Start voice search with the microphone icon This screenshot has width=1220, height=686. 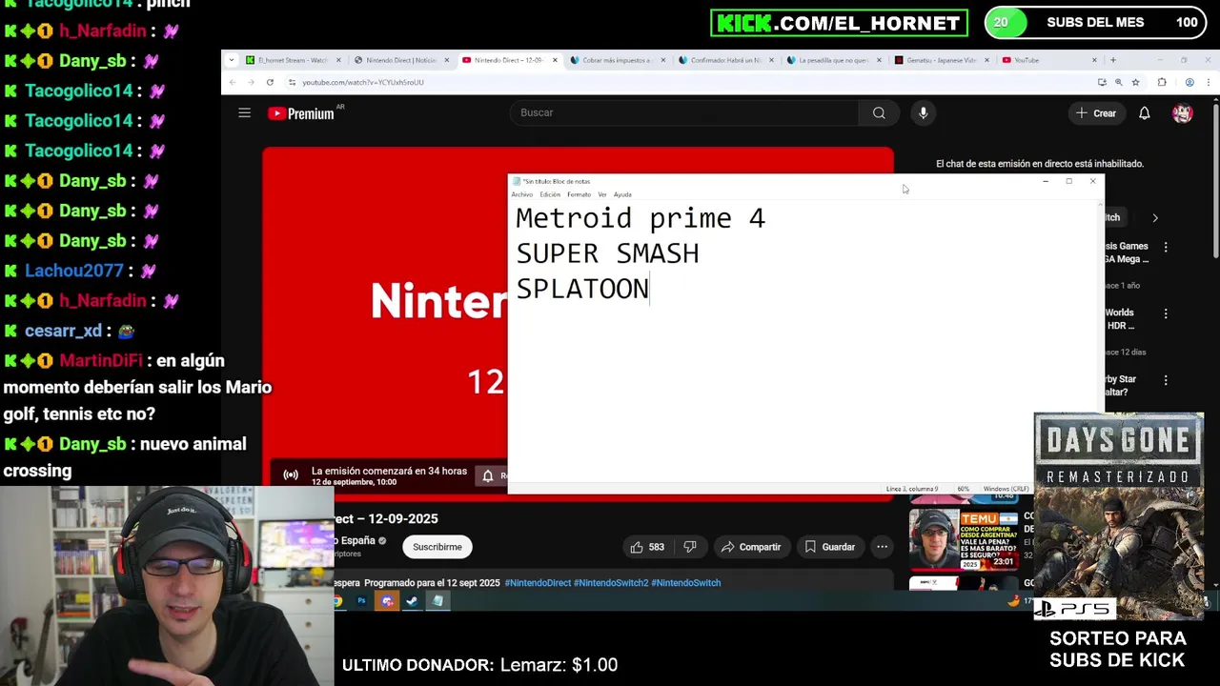click(923, 112)
